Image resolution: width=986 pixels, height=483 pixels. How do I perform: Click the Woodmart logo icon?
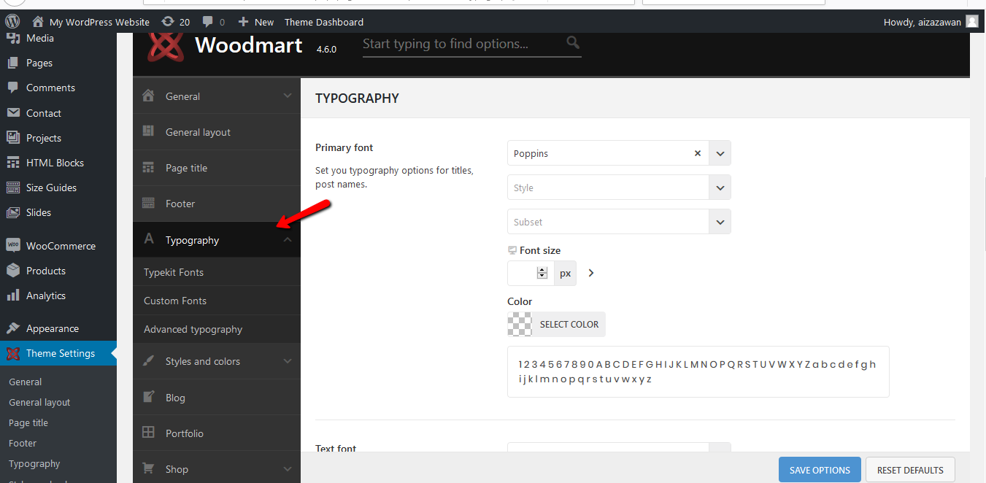(166, 45)
